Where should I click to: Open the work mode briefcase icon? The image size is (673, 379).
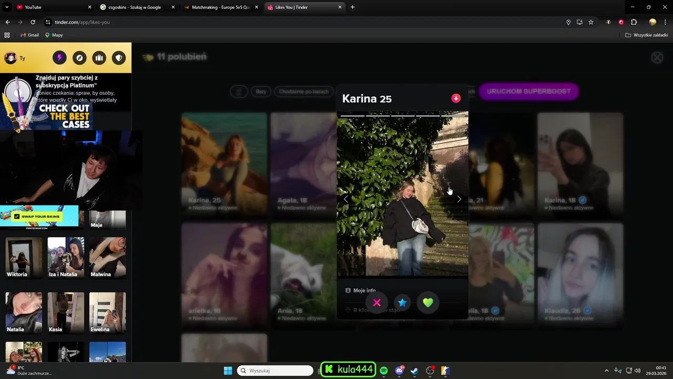[99, 58]
